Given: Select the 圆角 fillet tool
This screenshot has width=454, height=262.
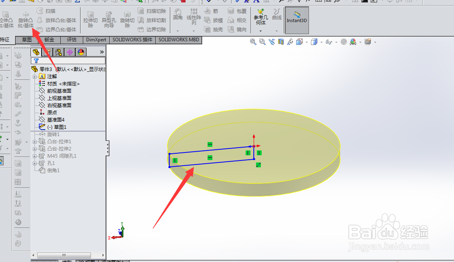Looking at the screenshot, I should [x=178, y=14].
